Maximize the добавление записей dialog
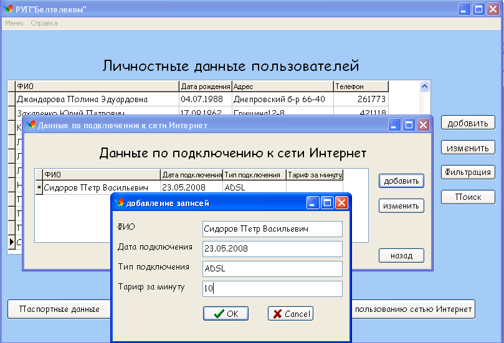 (x=327, y=203)
